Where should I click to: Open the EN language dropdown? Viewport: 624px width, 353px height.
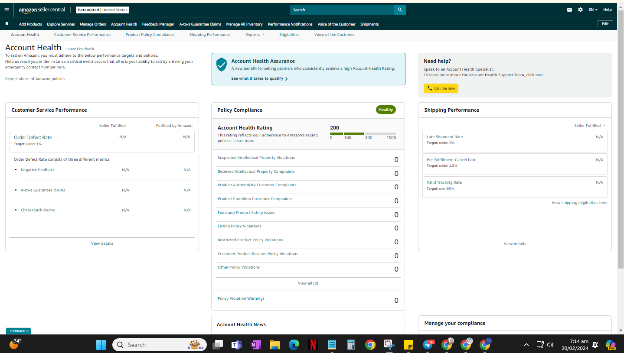pos(593,10)
